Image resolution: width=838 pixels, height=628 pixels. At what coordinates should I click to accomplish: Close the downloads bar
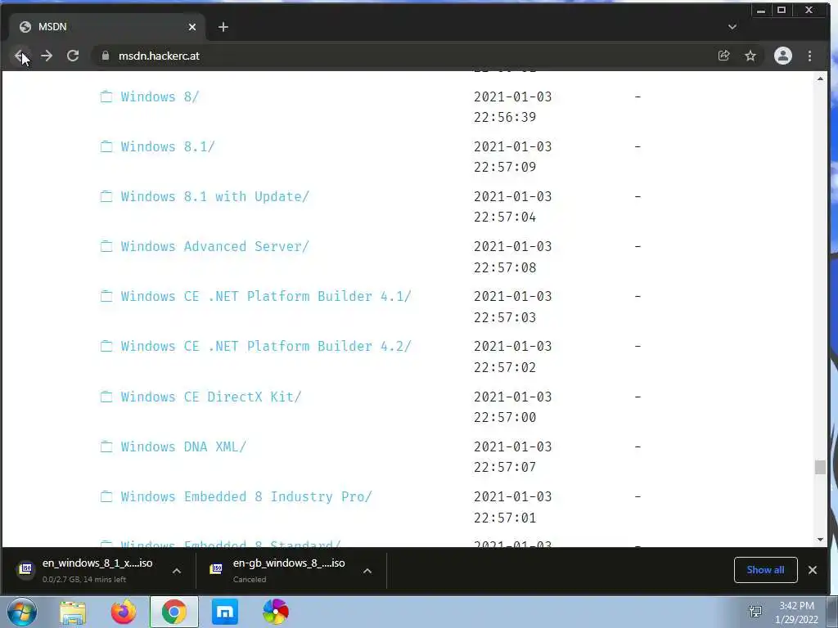click(813, 570)
